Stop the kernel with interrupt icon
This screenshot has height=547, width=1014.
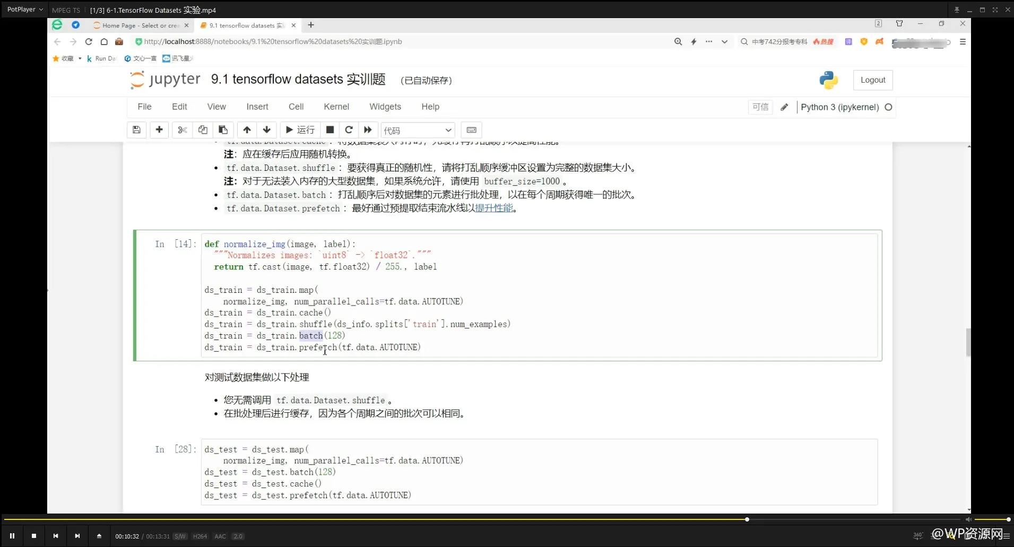point(330,130)
